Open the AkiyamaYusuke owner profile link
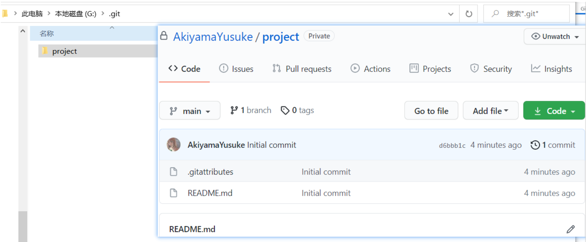The height and width of the screenshot is (242, 586). (x=213, y=37)
